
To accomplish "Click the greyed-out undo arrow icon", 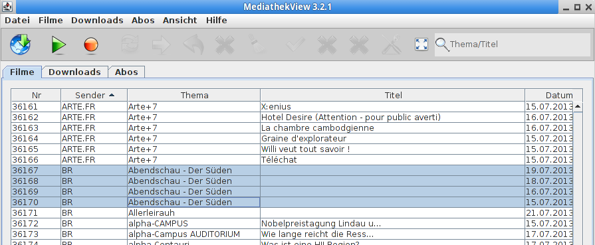I will (x=193, y=44).
